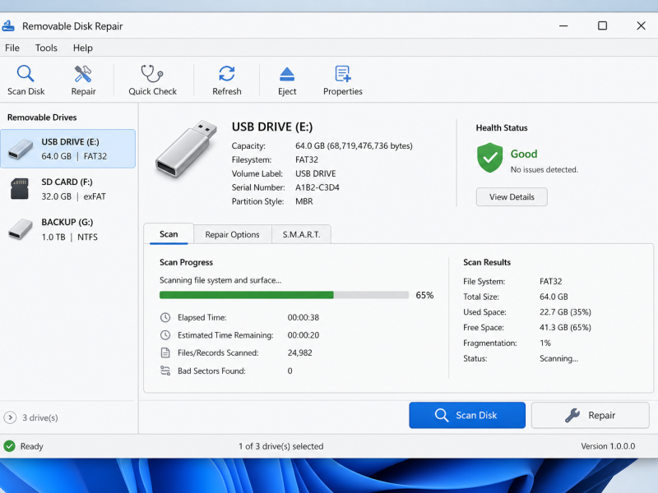Switch to the Scan tab
This screenshot has height=493, width=658.
coord(169,234)
